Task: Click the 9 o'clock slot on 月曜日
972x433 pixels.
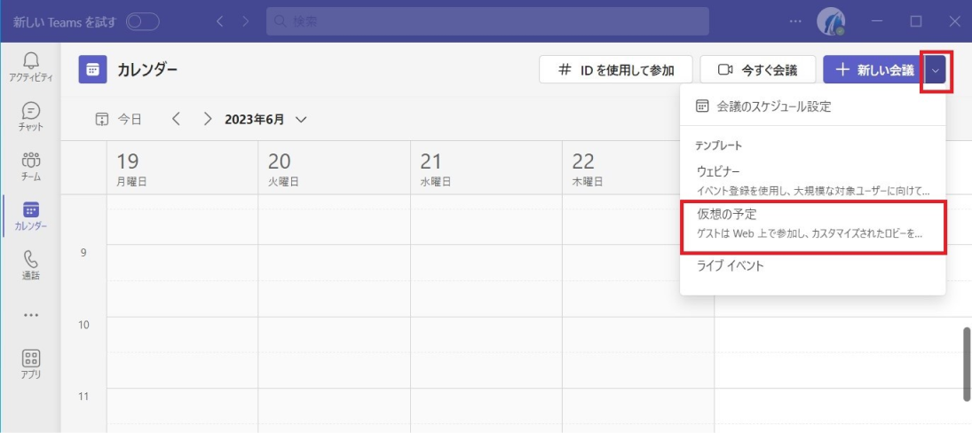Action: point(182,263)
